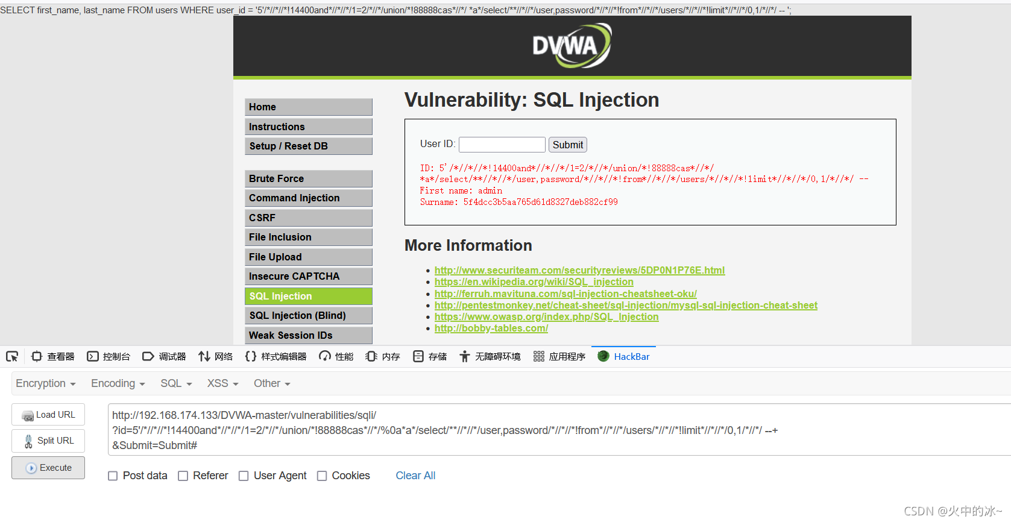This screenshot has width=1011, height=522.
Task: Open the CSRF page
Action: pyautogui.click(x=309, y=218)
